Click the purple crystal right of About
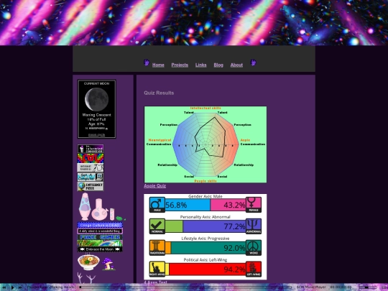The height and width of the screenshot is (291, 388). tap(253, 63)
